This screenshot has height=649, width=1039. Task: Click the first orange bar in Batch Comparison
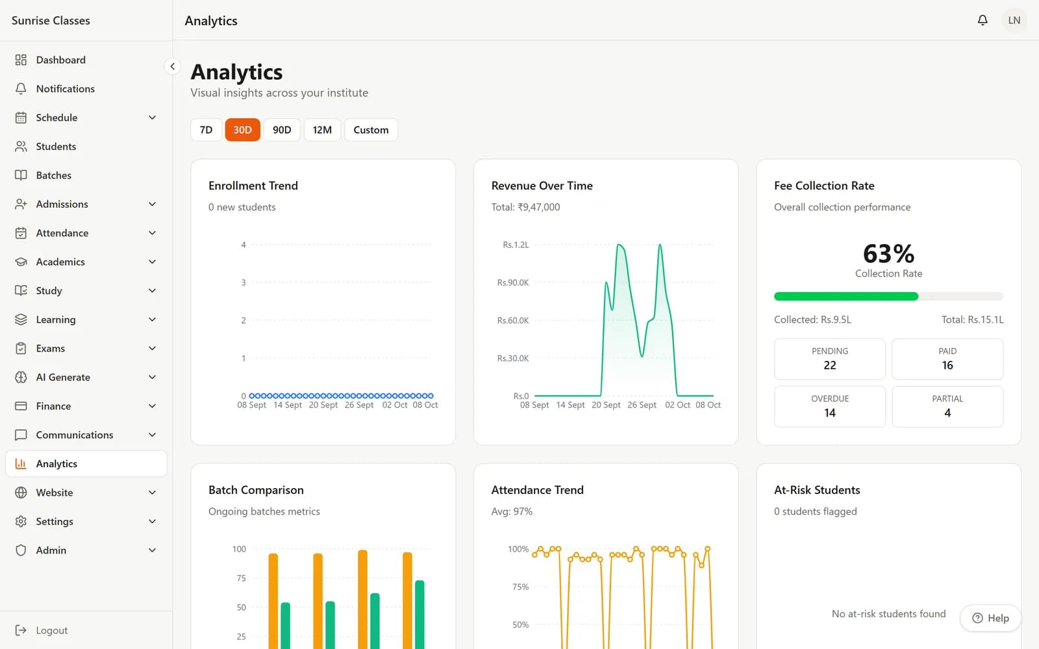pos(273,601)
